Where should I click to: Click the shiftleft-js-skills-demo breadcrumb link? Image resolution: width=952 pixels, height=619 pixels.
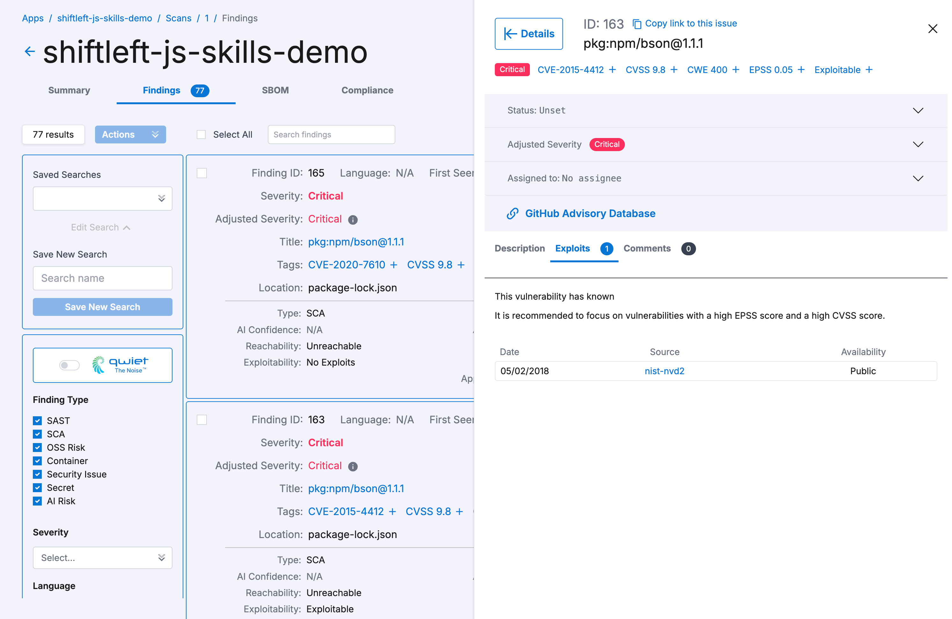click(104, 18)
